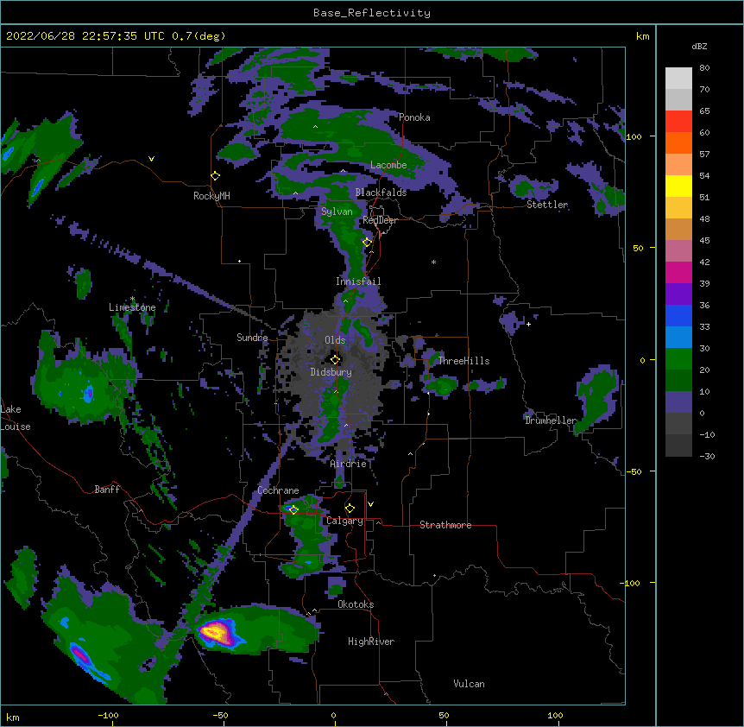Click the 80 value on the dBZ legend
The image size is (744, 727).
[704, 68]
